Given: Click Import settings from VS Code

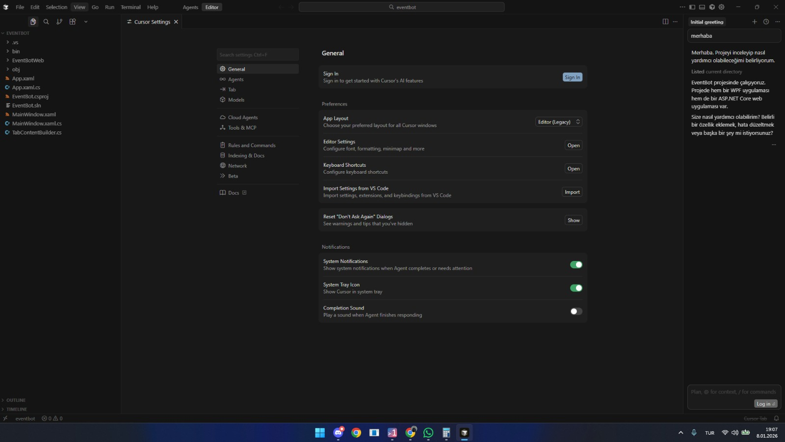Looking at the screenshot, I should tap(572, 192).
